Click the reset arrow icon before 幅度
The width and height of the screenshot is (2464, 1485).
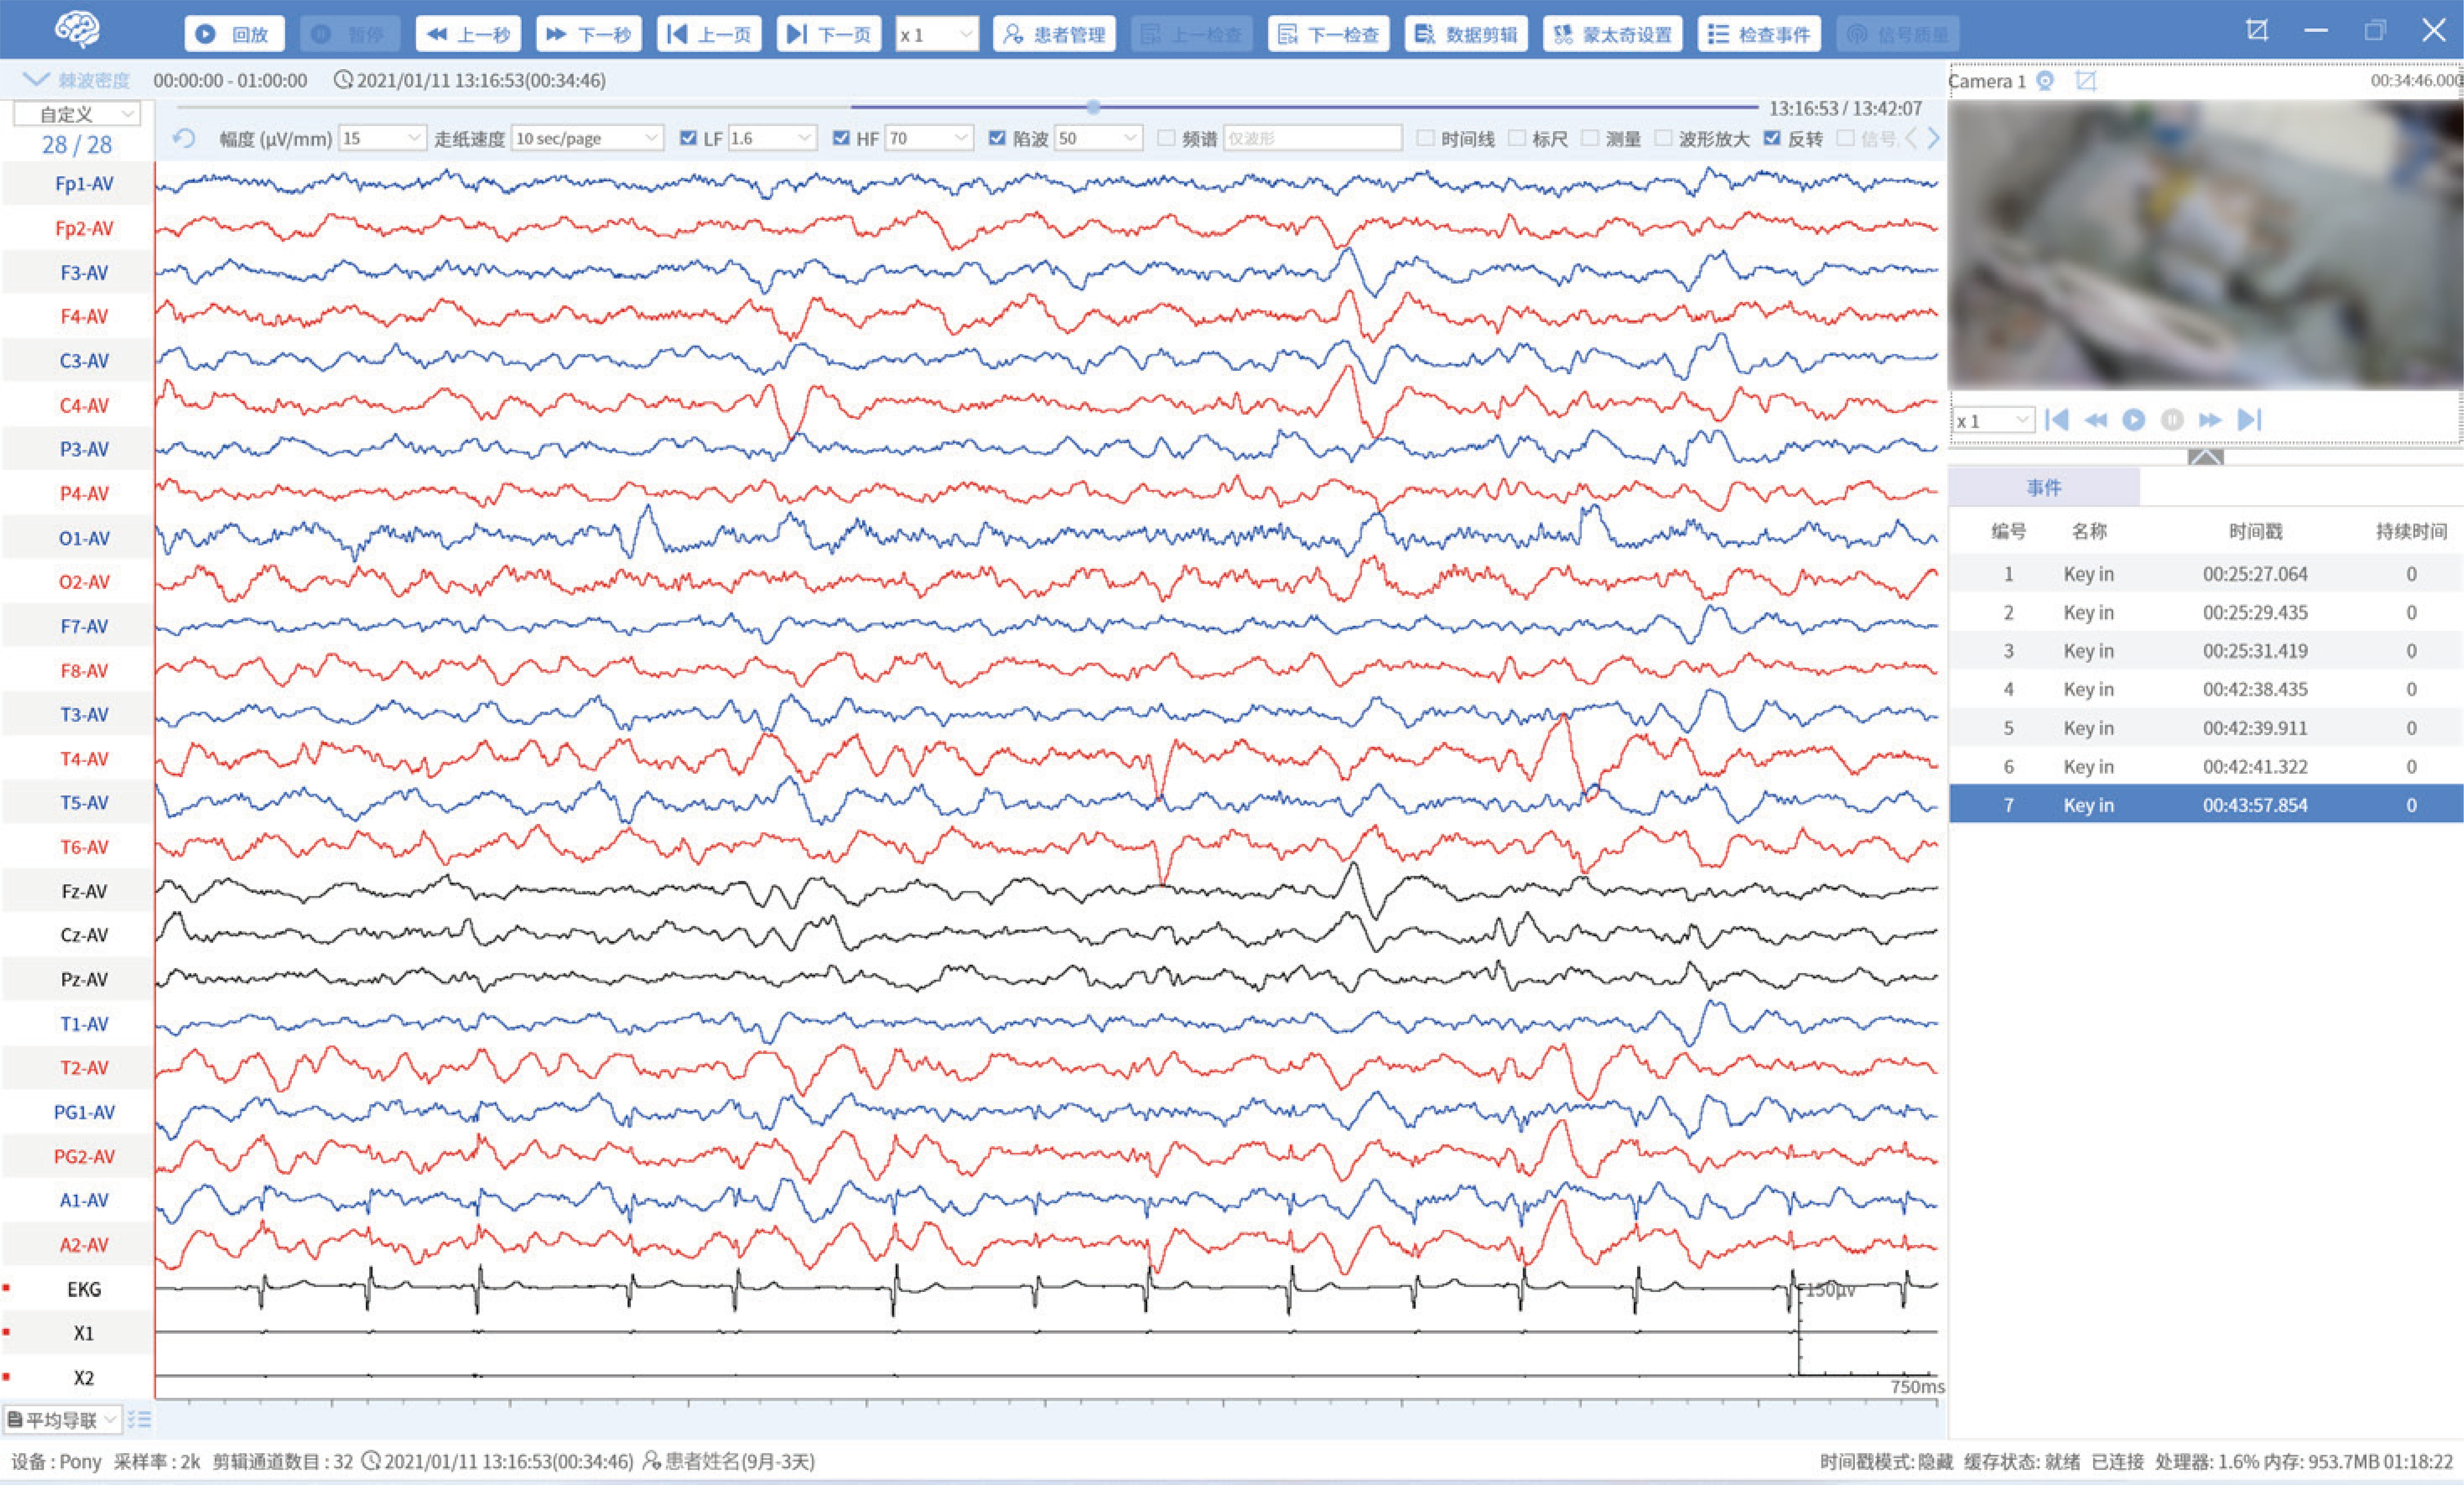[x=184, y=138]
